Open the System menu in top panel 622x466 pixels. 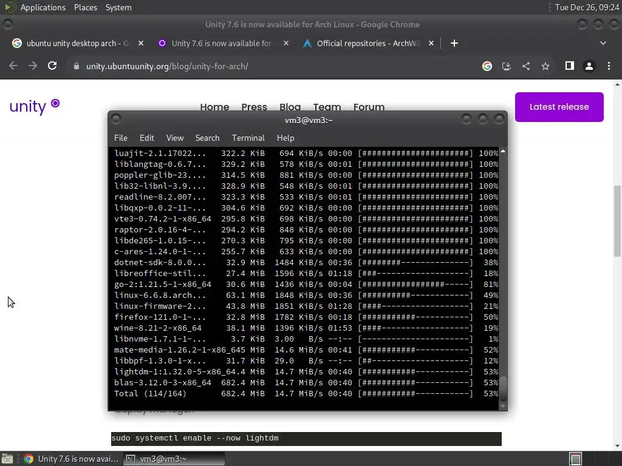(x=118, y=7)
